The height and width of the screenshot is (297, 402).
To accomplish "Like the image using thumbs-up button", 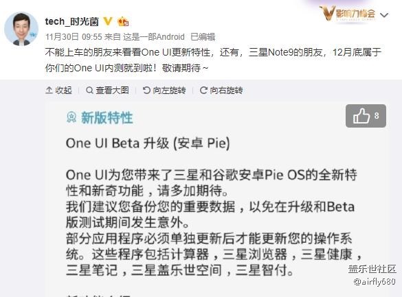I will (x=366, y=116).
